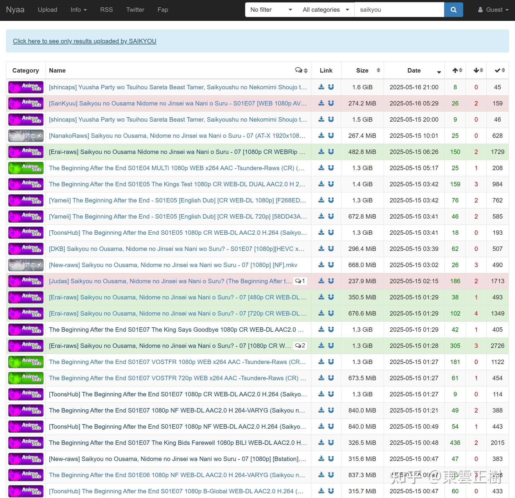Open the Raw category icon of New-raws NF row
The height and width of the screenshot is (498, 515).
click(x=26, y=265)
